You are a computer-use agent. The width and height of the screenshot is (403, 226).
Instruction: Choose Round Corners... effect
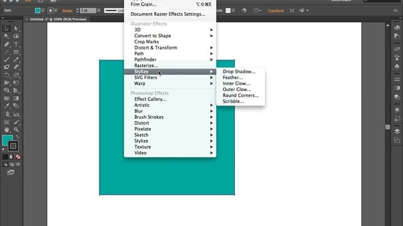[241, 95]
